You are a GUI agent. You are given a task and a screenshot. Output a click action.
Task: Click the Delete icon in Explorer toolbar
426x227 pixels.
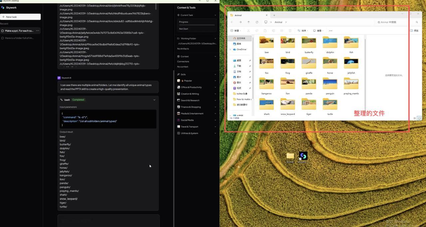coord(290,31)
